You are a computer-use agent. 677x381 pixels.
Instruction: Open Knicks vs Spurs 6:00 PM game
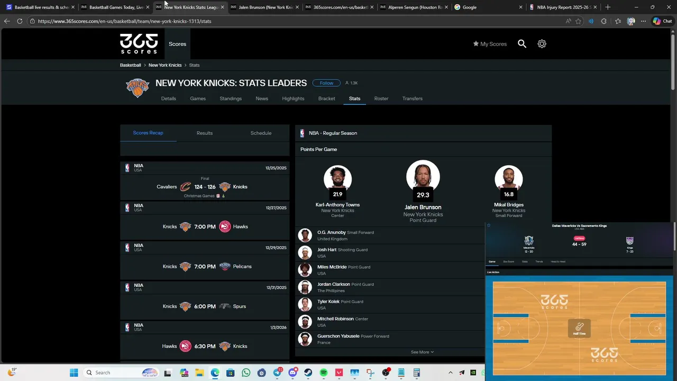click(205, 306)
